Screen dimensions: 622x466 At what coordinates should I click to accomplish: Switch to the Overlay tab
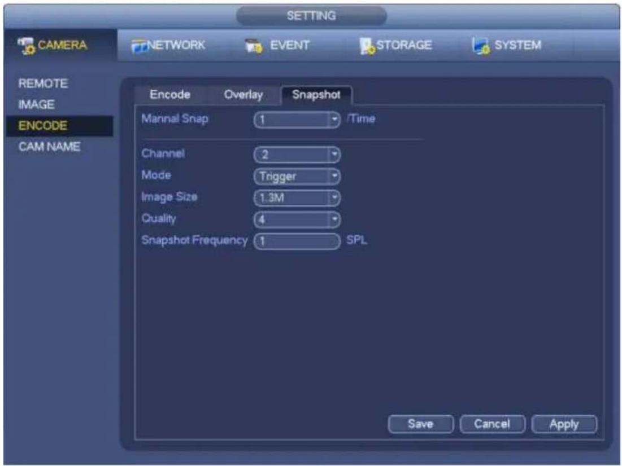coord(243,95)
